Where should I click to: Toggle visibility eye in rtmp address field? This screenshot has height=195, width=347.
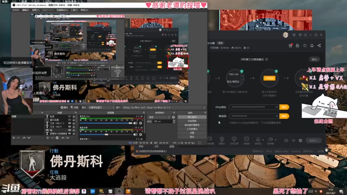(x=277, y=107)
